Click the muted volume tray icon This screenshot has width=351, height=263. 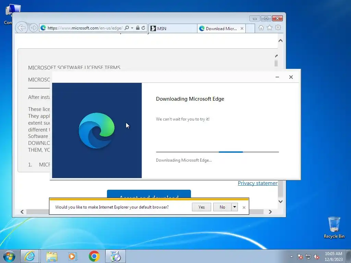[x=316, y=256]
